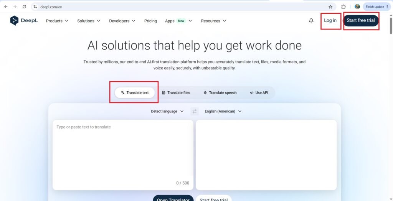393x201 pixels.
Task: Click the Open Translator button
Action: coord(173,198)
